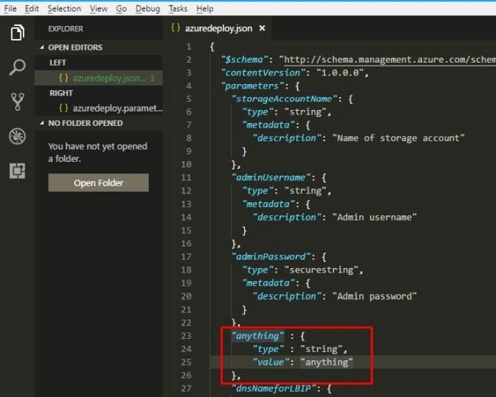Switch to the azuredeploy.json tab
The width and height of the screenshot is (496, 397).
[218, 28]
